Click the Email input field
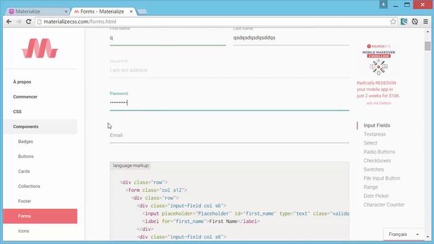This screenshot has height=244, width=434. (229, 136)
